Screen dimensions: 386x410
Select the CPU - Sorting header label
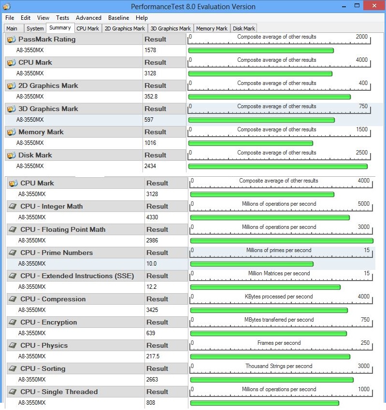[43, 368]
